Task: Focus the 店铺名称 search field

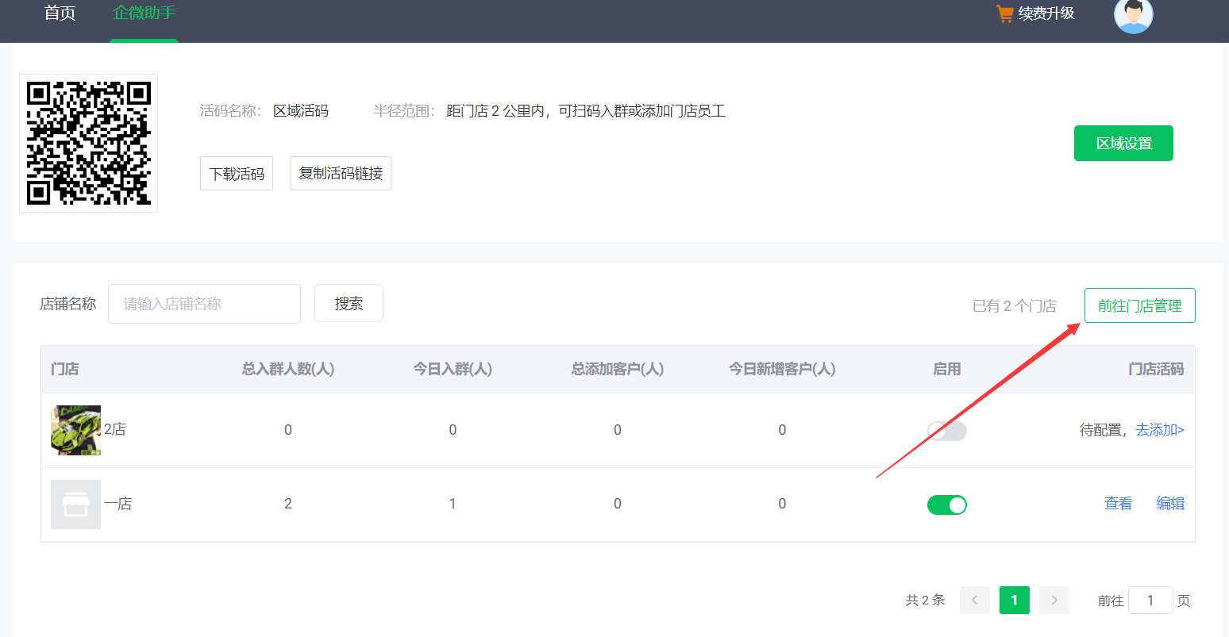Action: coord(204,304)
